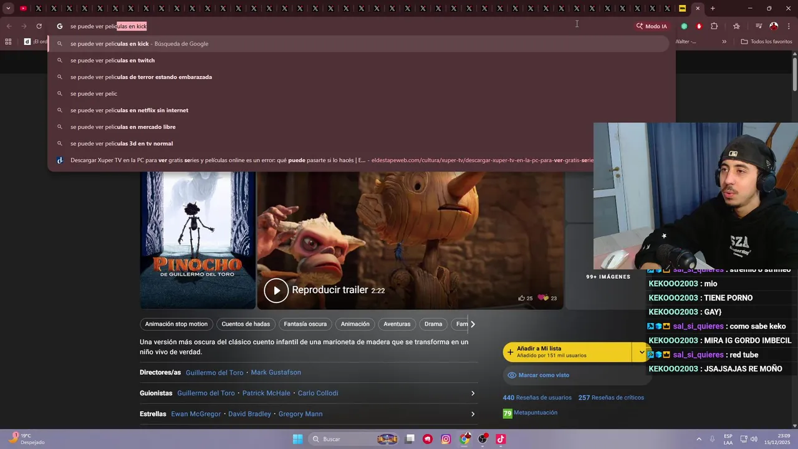Screen dimensions: 798x449
Task: Open the tab search dropdown arrow
Action: pos(8,8)
